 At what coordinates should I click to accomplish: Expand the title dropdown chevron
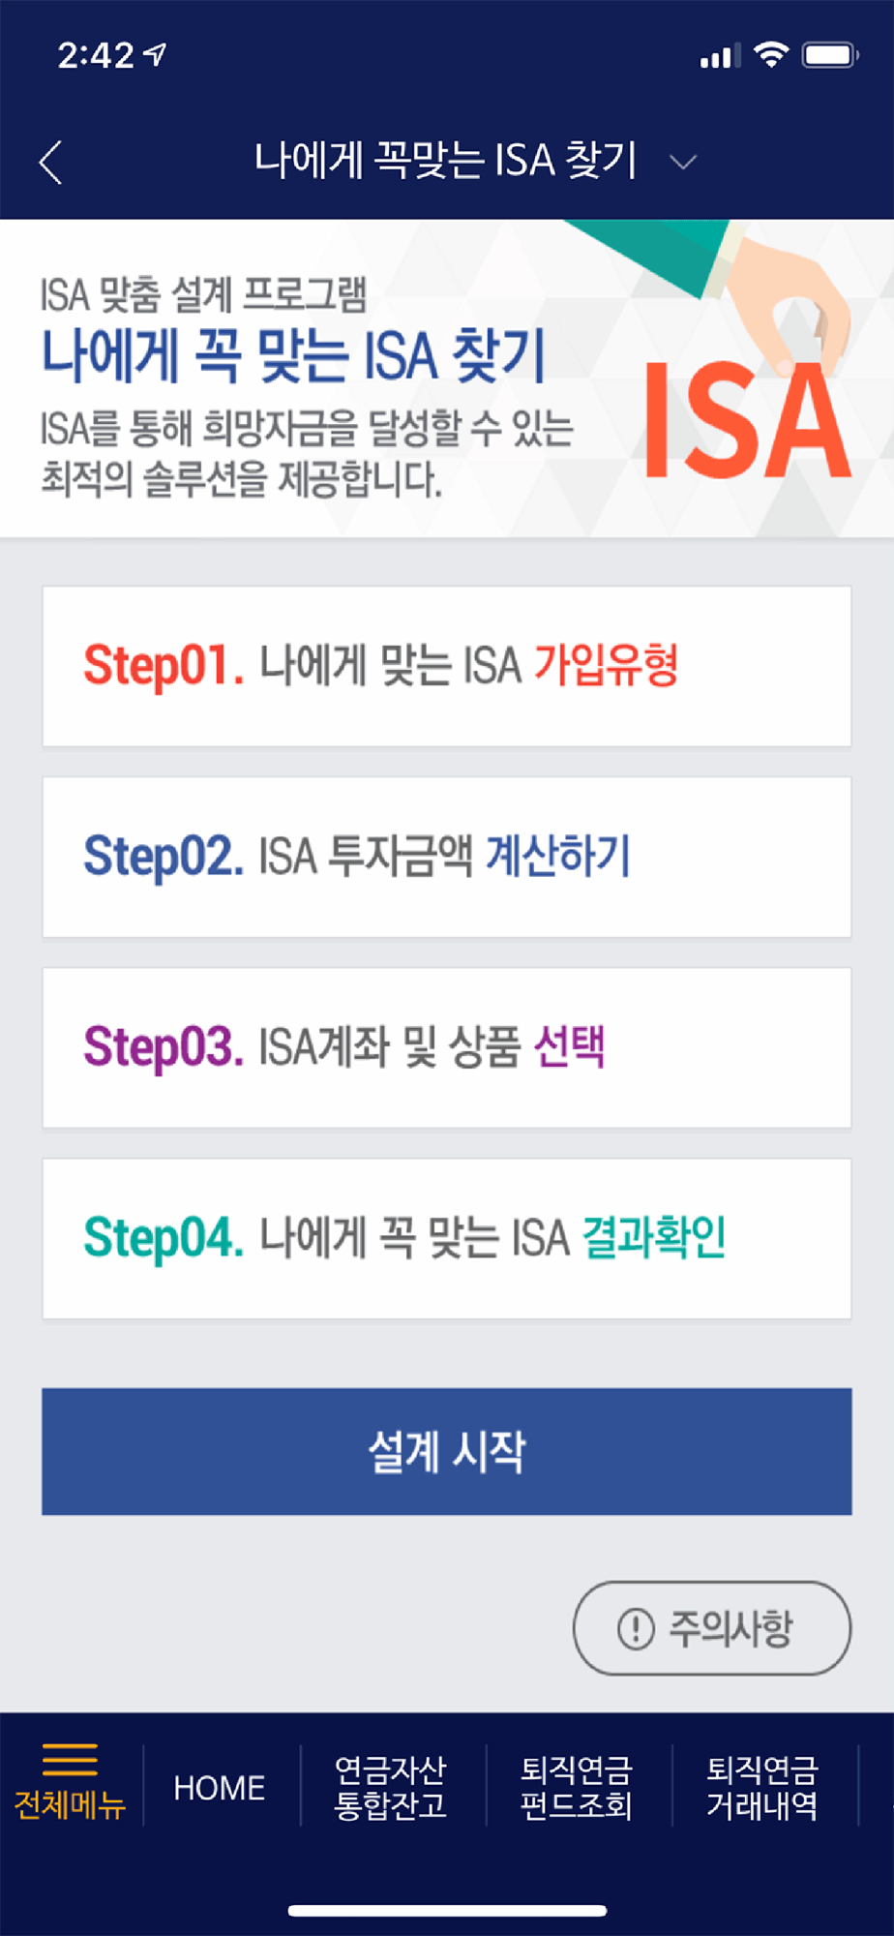tap(683, 163)
